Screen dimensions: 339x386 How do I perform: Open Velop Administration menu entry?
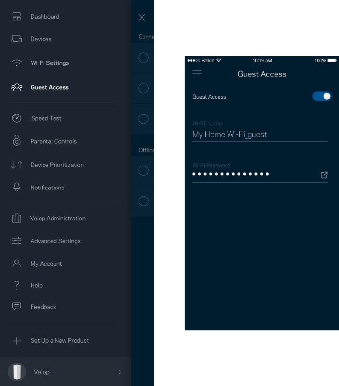[x=58, y=218]
